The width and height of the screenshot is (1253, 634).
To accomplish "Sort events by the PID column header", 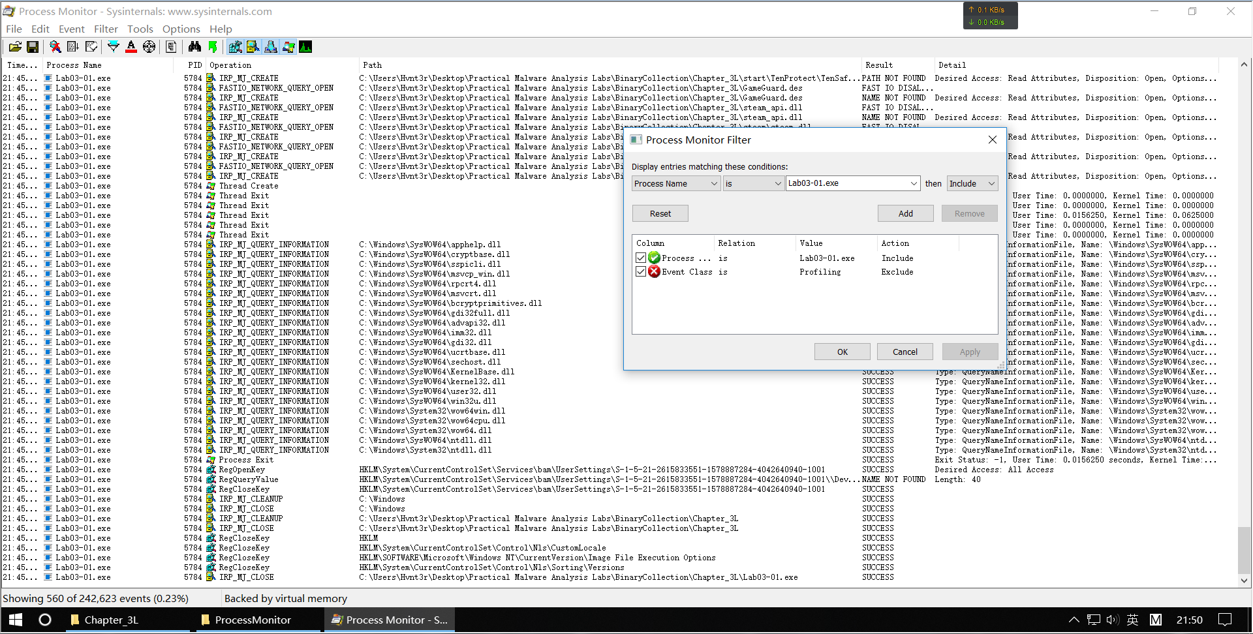I will [190, 65].
